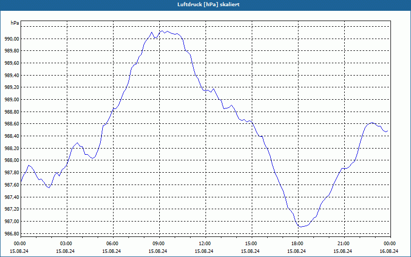The height and width of the screenshot is (257, 411).
Task: Click the pressure curve's highest peak after 09:00
Action: (x=162, y=31)
